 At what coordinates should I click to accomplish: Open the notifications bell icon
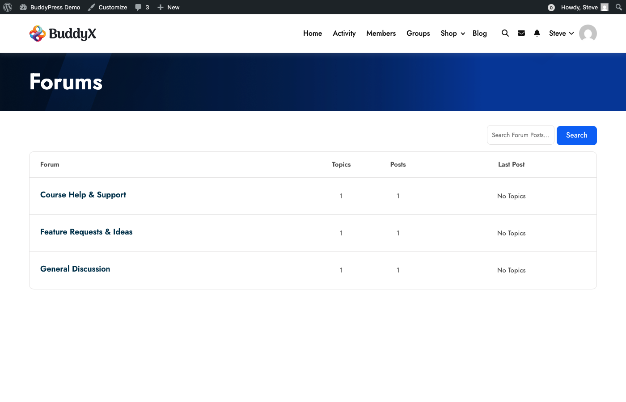[x=537, y=33]
